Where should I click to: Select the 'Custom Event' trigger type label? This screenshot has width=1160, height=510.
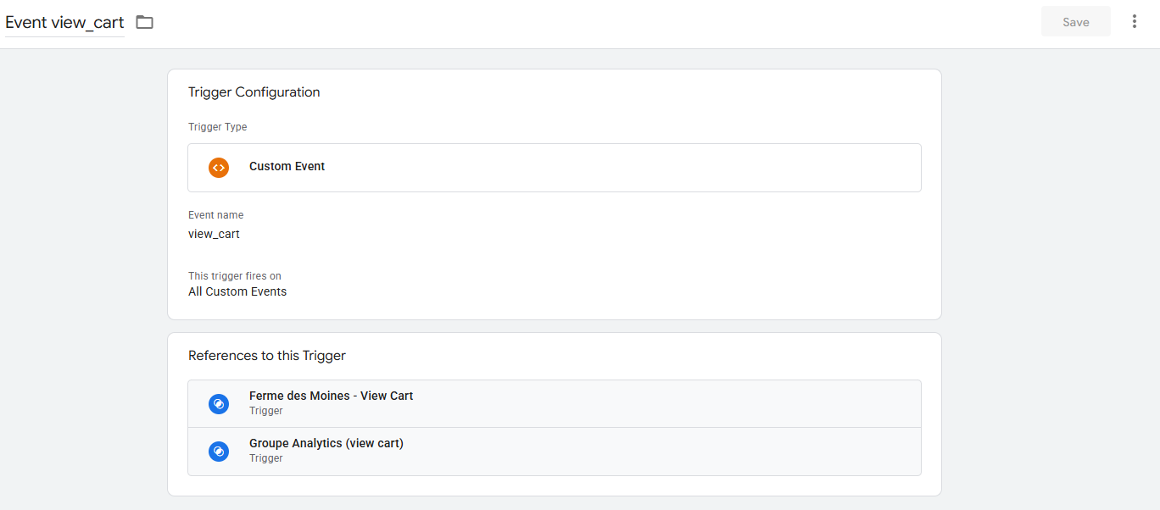287,167
